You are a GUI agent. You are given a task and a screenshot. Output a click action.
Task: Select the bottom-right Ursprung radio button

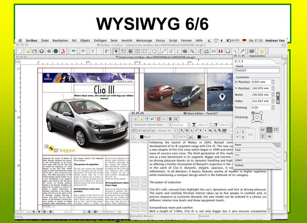261,121
